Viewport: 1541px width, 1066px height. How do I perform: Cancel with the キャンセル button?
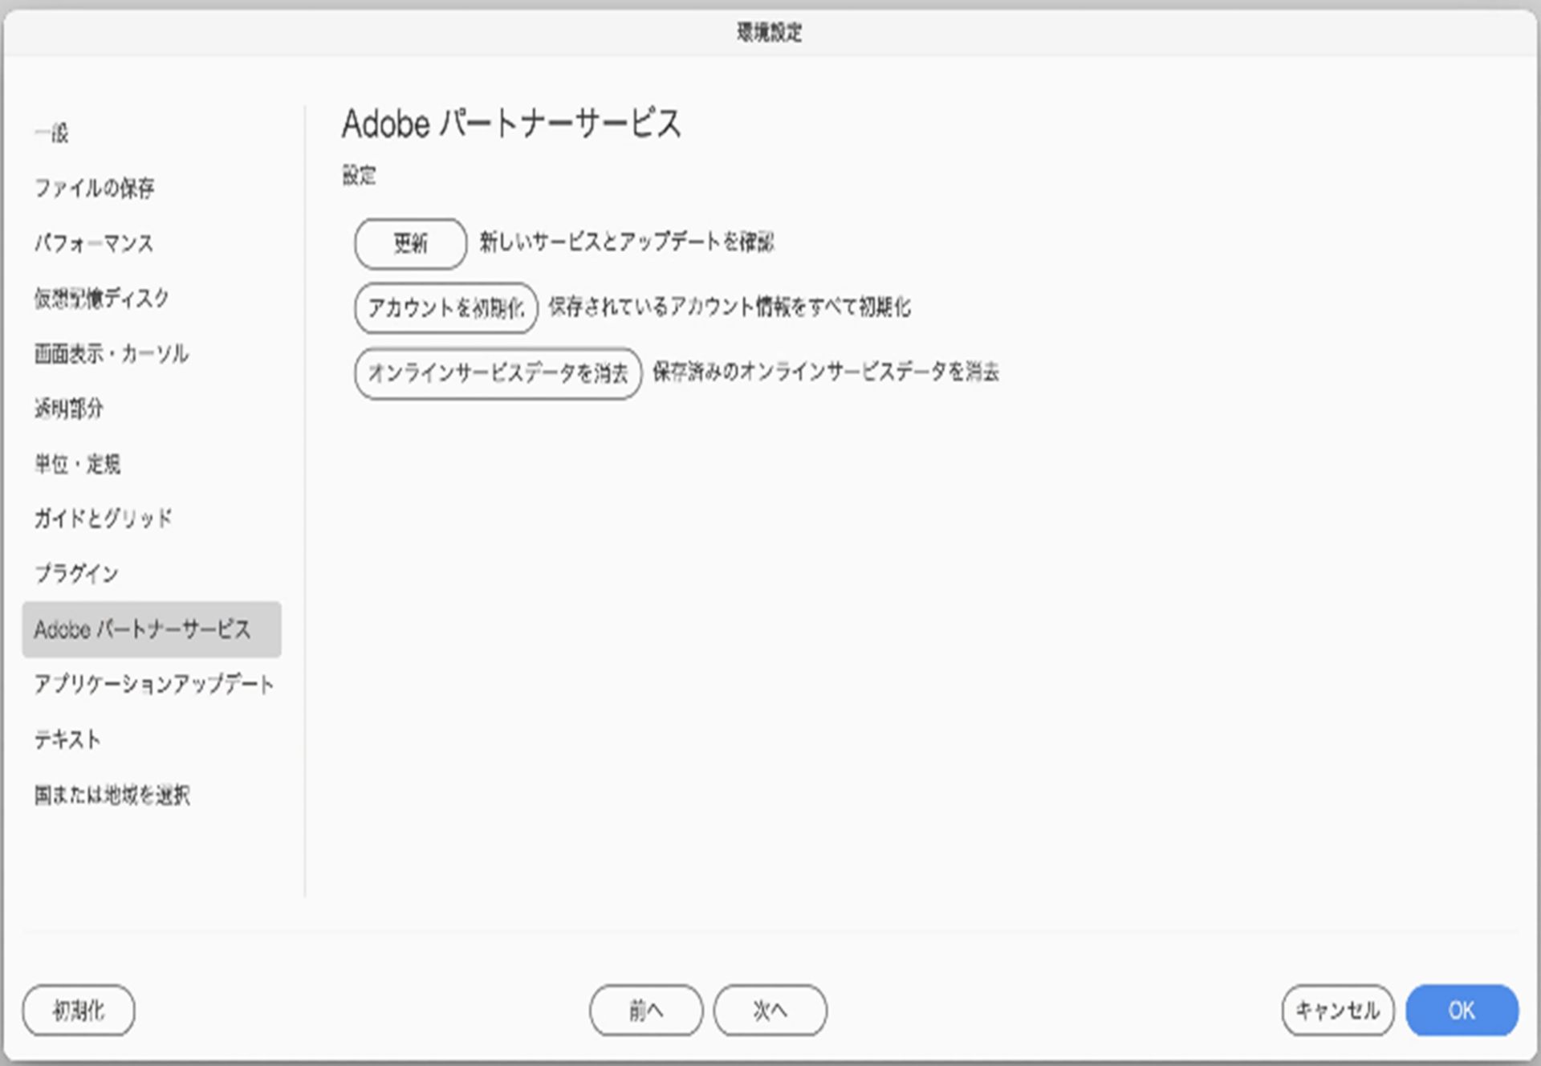tap(1338, 1010)
